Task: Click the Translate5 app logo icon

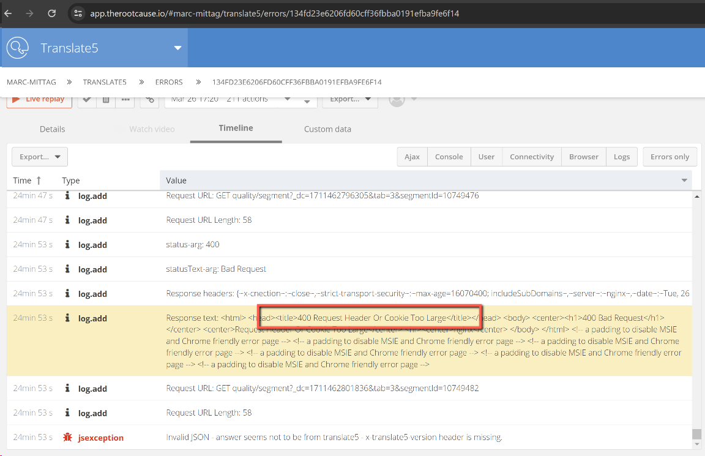Action: coord(19,48)
